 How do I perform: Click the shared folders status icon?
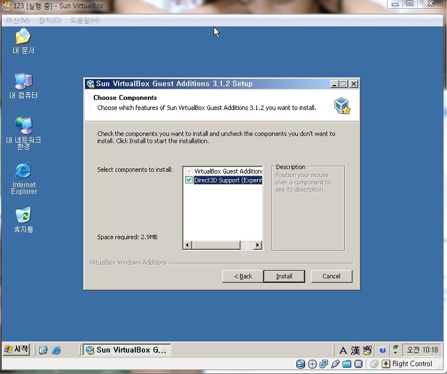(x=347, y=364)
